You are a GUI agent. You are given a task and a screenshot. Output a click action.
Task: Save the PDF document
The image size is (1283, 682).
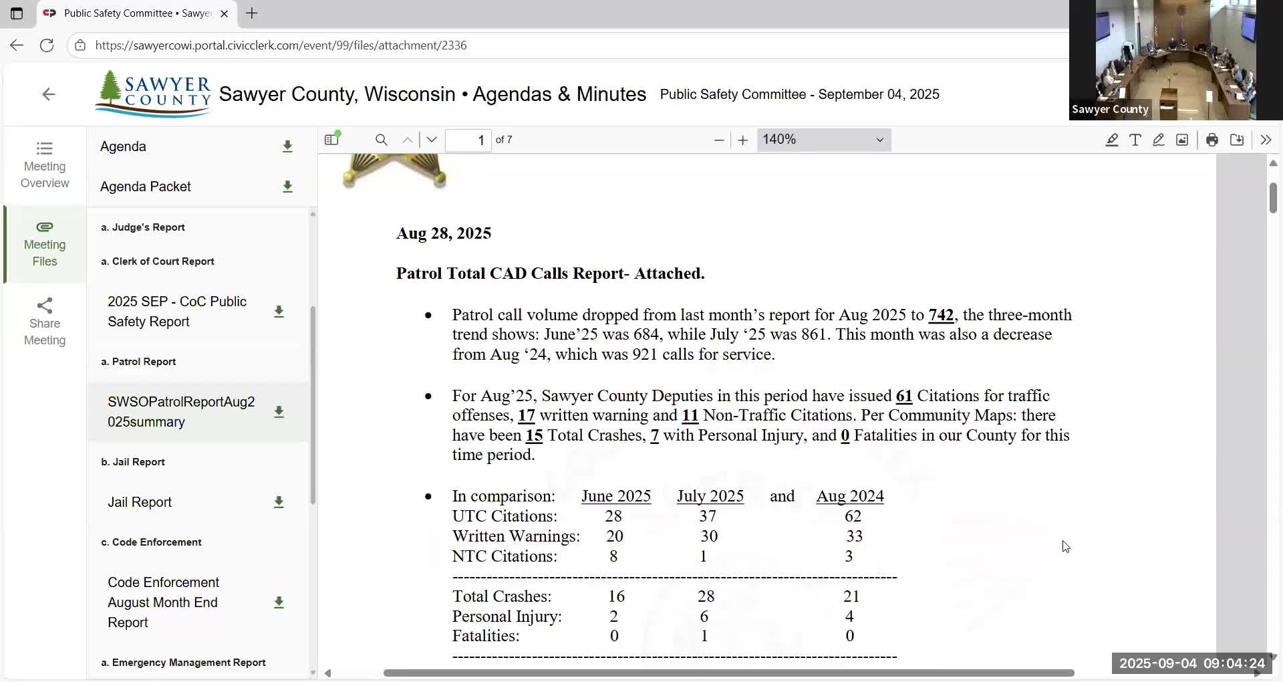click(1237, 140)
